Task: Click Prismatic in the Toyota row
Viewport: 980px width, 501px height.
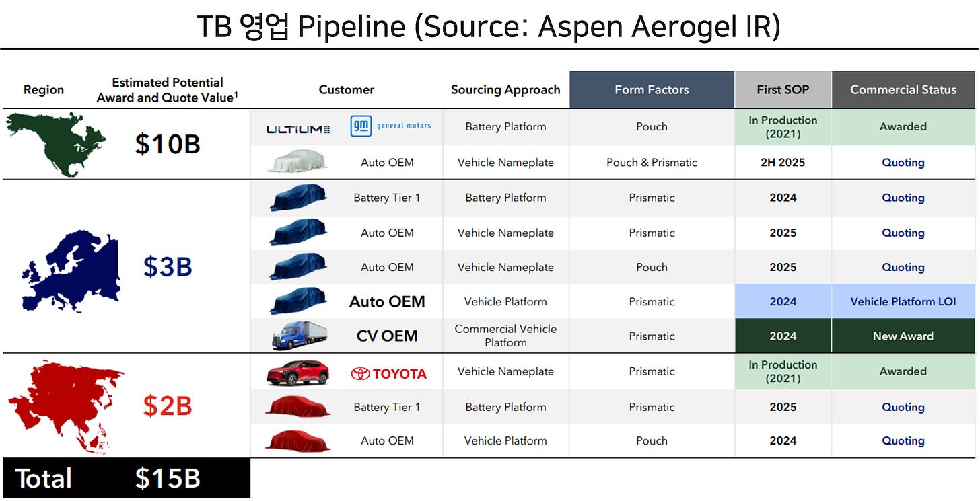Action: 652,371
